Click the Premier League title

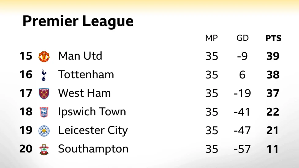78,21
